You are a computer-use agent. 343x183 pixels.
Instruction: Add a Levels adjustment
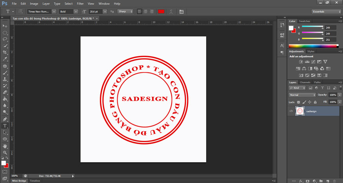pyautogui.click(x=307, y=62)
